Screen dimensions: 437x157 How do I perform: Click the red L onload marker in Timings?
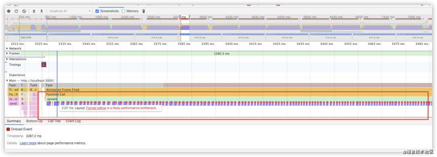coord(44,65)
